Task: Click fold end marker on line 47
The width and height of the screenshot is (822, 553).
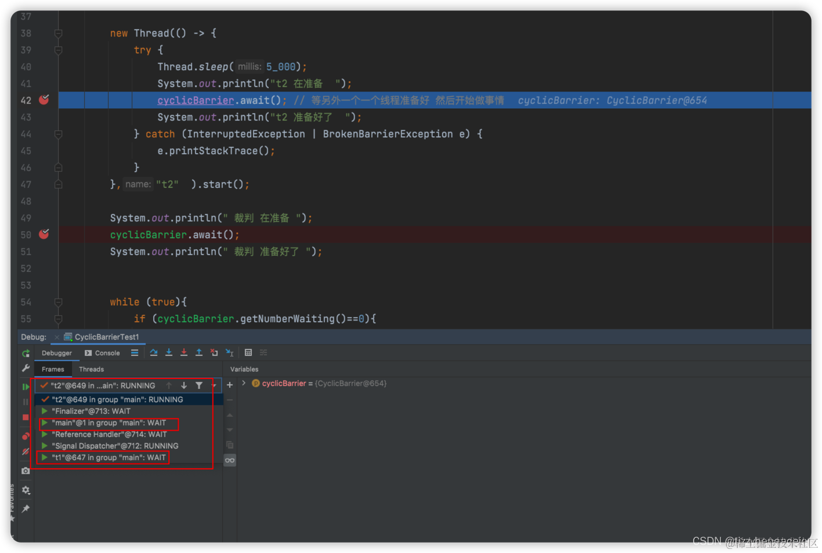Action: pos(59,185)
